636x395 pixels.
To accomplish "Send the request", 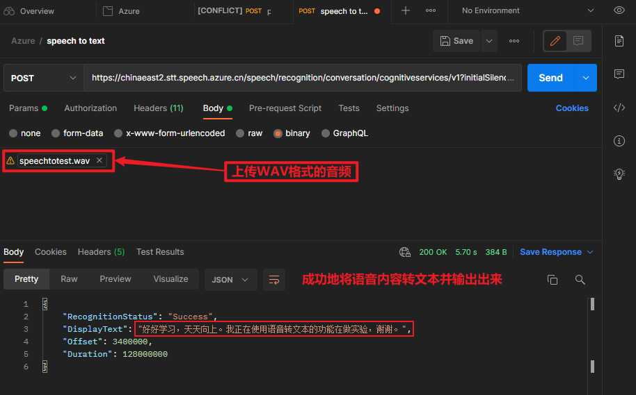I will (x=550, y=78).
